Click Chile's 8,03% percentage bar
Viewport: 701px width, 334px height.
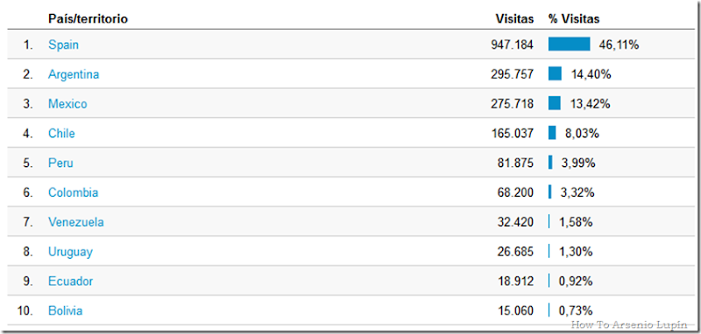(x=552, y=133)
